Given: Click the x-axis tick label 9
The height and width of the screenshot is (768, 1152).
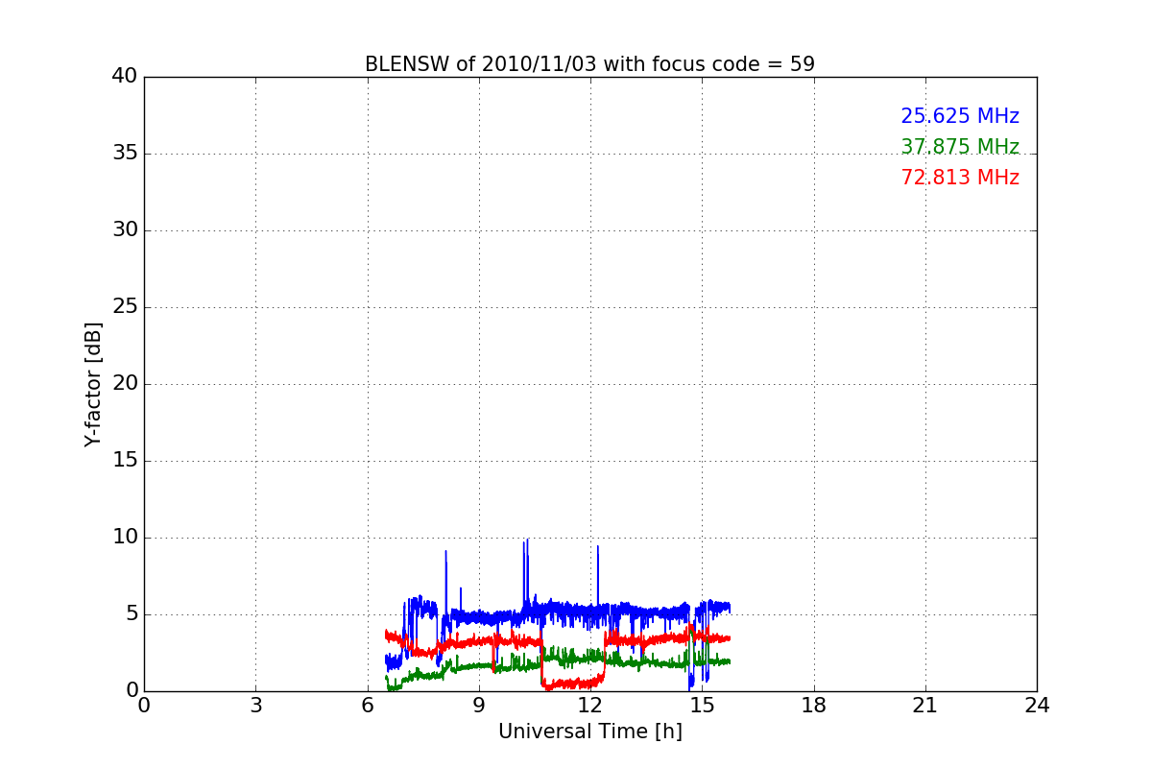Looking at the screenshot, I should [479, 705].
